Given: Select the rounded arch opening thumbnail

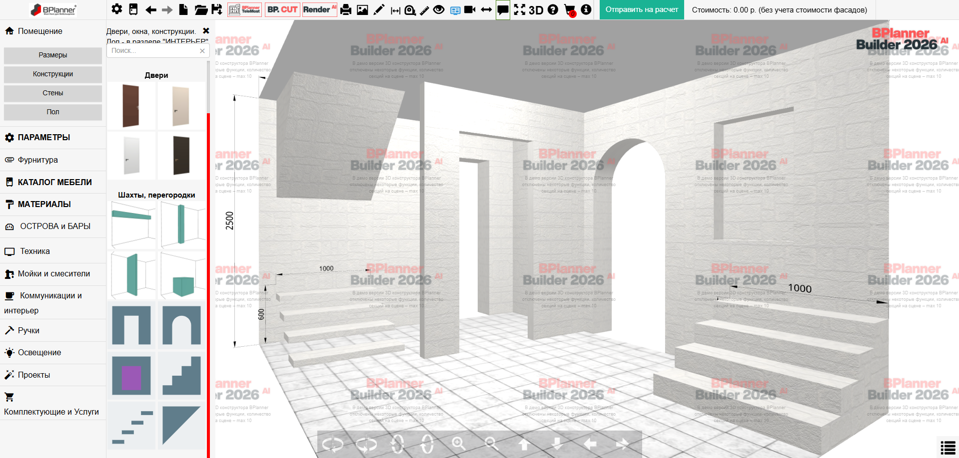Looking at the screenshot, I should tap(182, 325).
